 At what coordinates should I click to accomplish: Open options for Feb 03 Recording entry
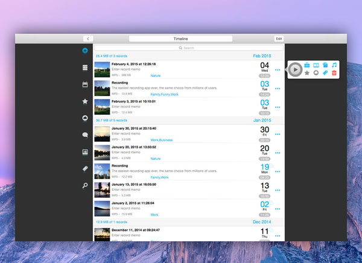[x=278, y=89]
